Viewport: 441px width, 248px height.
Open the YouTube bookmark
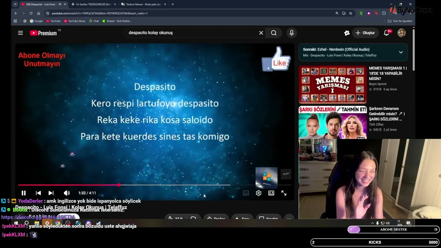[53, 21]
